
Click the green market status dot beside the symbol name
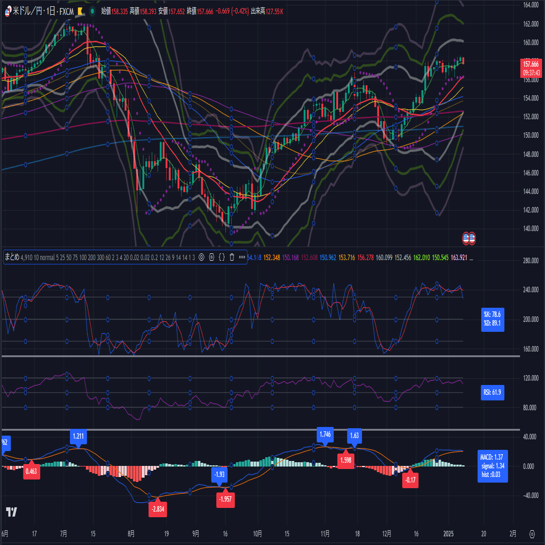tap(92, 9)
